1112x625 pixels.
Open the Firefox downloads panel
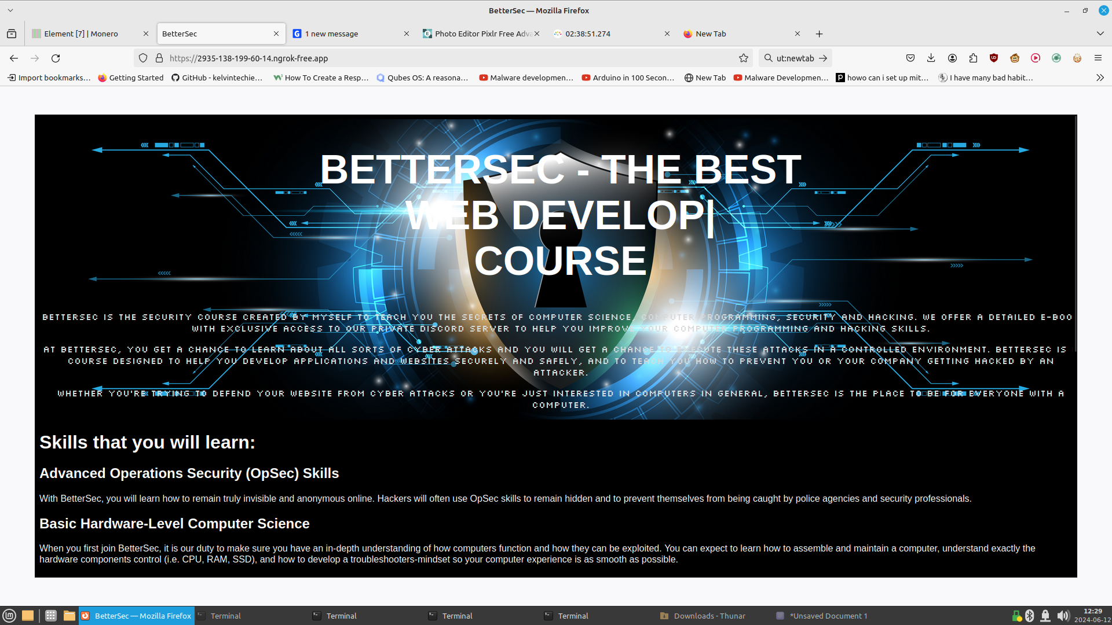pos(931,58)
